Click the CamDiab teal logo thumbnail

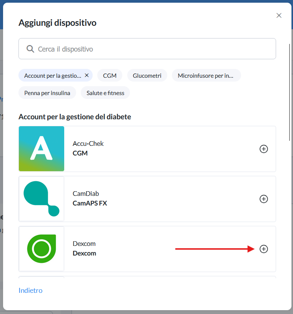click(42, 199)
